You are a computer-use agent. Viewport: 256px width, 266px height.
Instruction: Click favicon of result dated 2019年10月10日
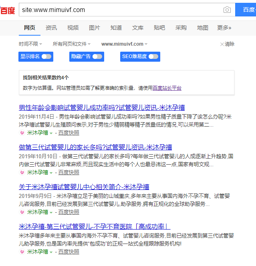pyautogui.click(x=22, y=172)
